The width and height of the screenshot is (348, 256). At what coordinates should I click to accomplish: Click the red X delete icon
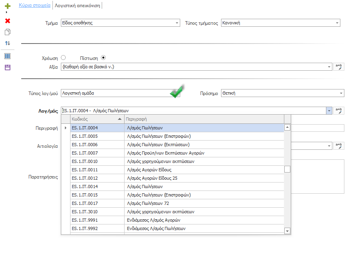click(8, 21)
